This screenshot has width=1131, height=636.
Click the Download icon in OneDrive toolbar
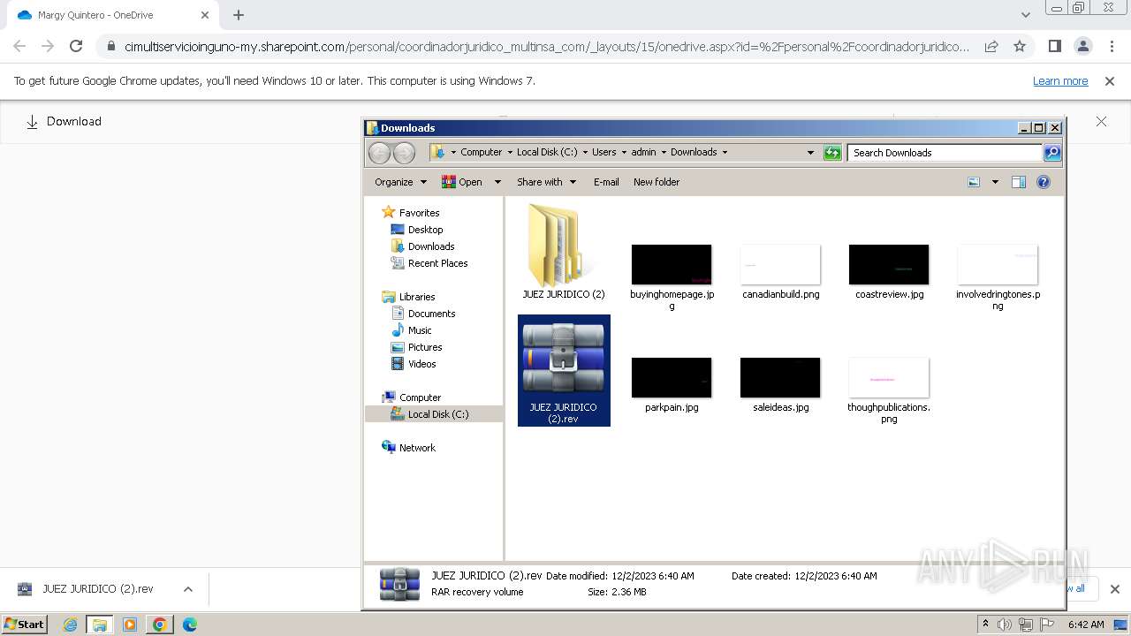[x=32, y=122]
